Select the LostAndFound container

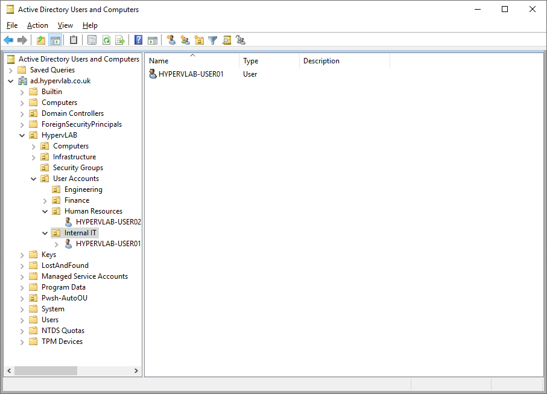tap(65, 265)
